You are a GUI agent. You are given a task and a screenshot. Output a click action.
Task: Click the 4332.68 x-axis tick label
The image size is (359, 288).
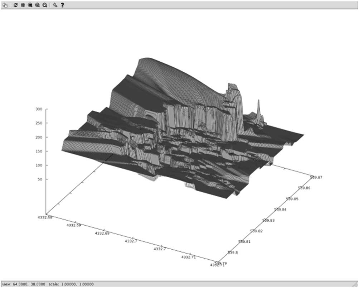(x=45, y=217)
